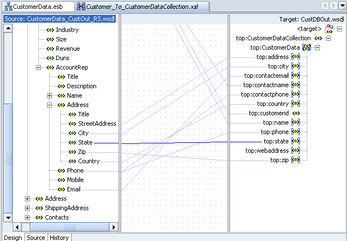
Task: Select the State source element
Action: click(85, 142)
